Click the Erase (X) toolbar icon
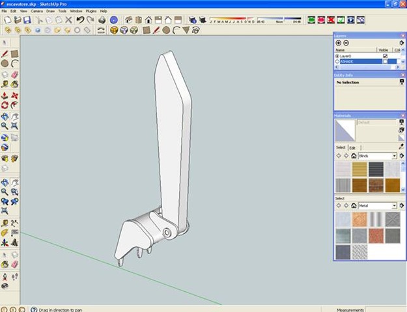This screenshot has width=407, height=312. (x=69, y=20)
